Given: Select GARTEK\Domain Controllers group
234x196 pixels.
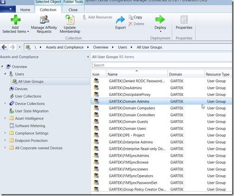Looking at the screenshot, I should tap(162, 115).
